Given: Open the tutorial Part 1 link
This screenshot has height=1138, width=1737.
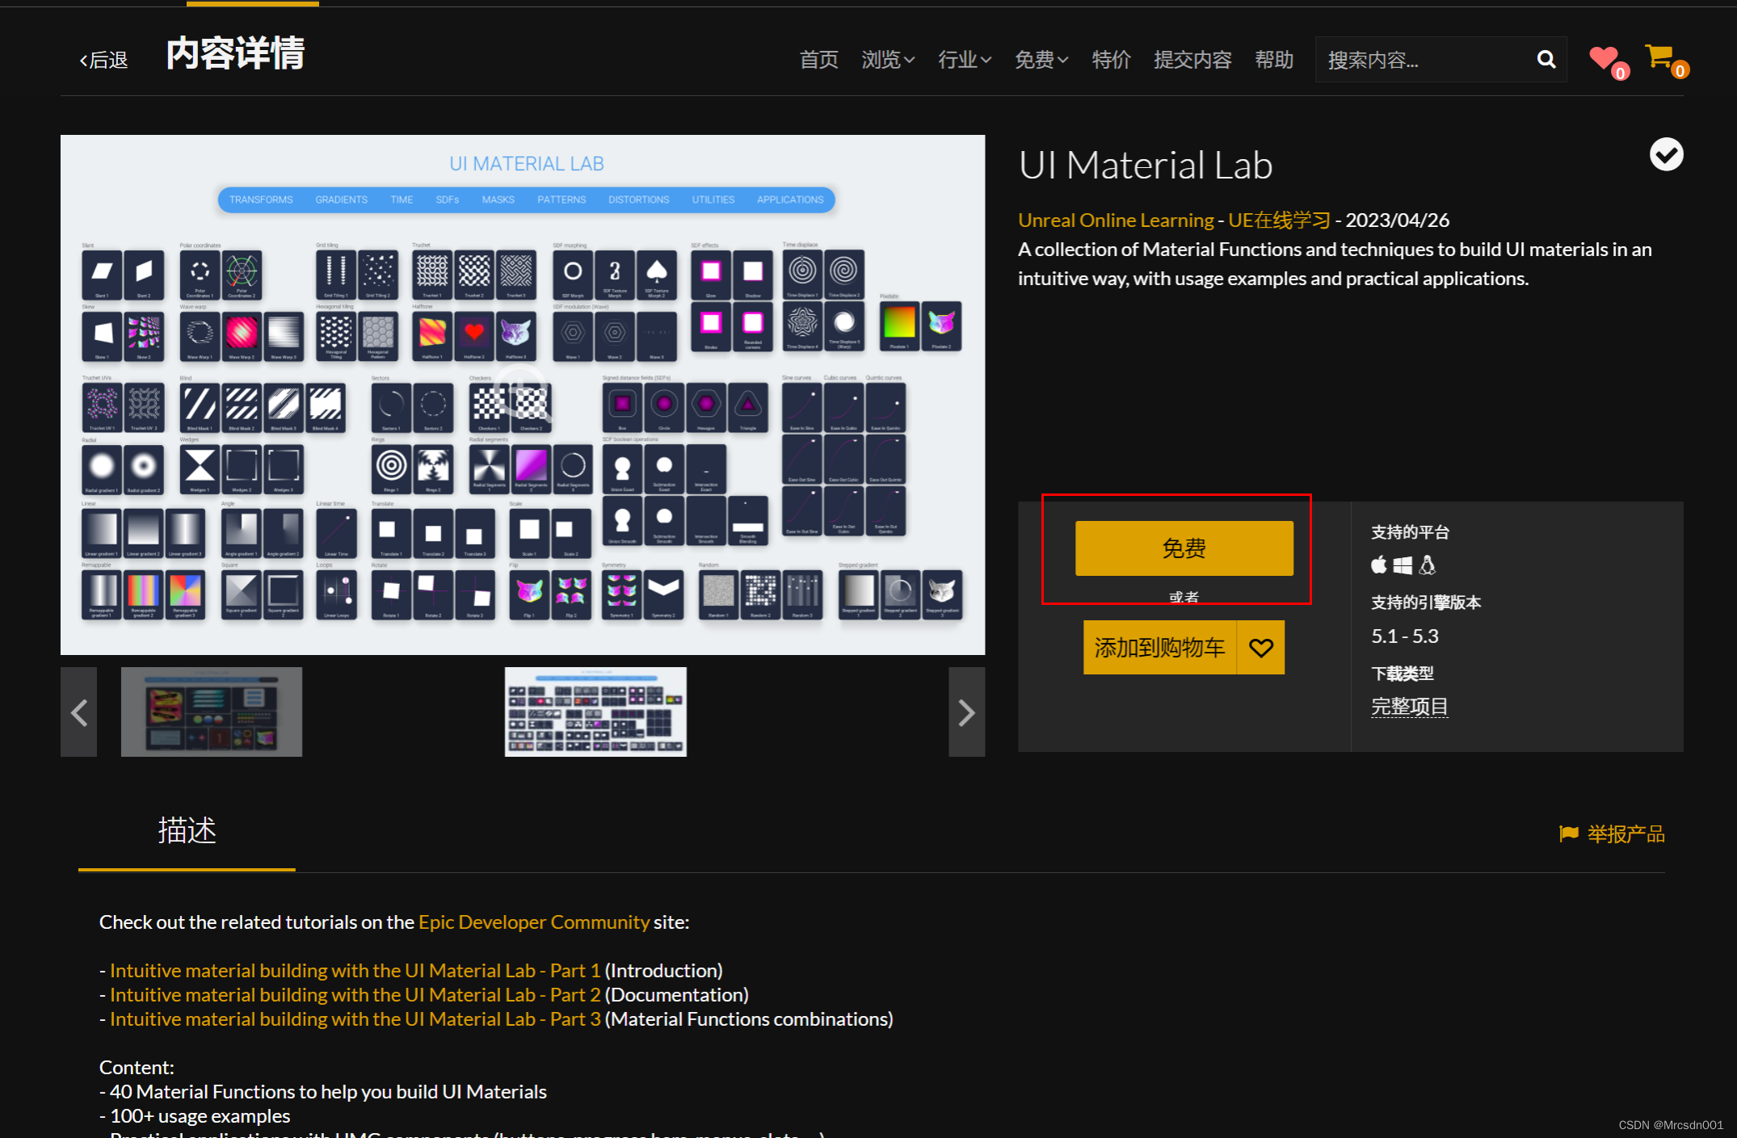Looking at the screenshot, I should pos(355,970).
